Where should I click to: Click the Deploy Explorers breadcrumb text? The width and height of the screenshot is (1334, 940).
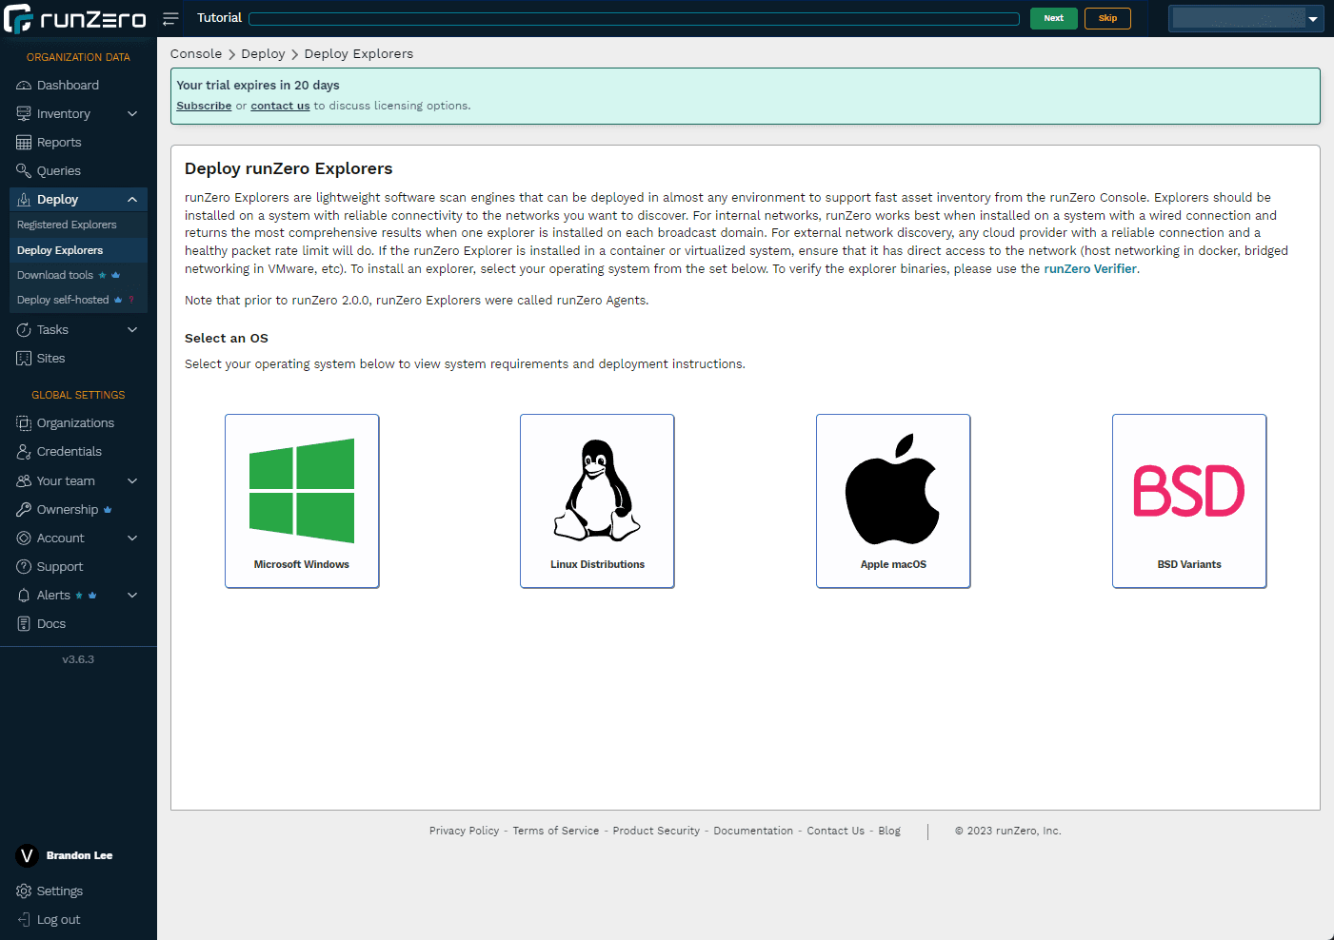coord(359,54)
